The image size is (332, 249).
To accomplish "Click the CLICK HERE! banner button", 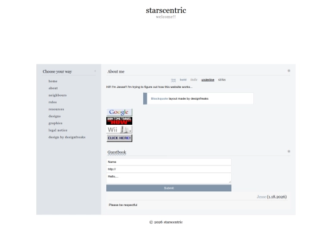I will (x=119, y=138).
